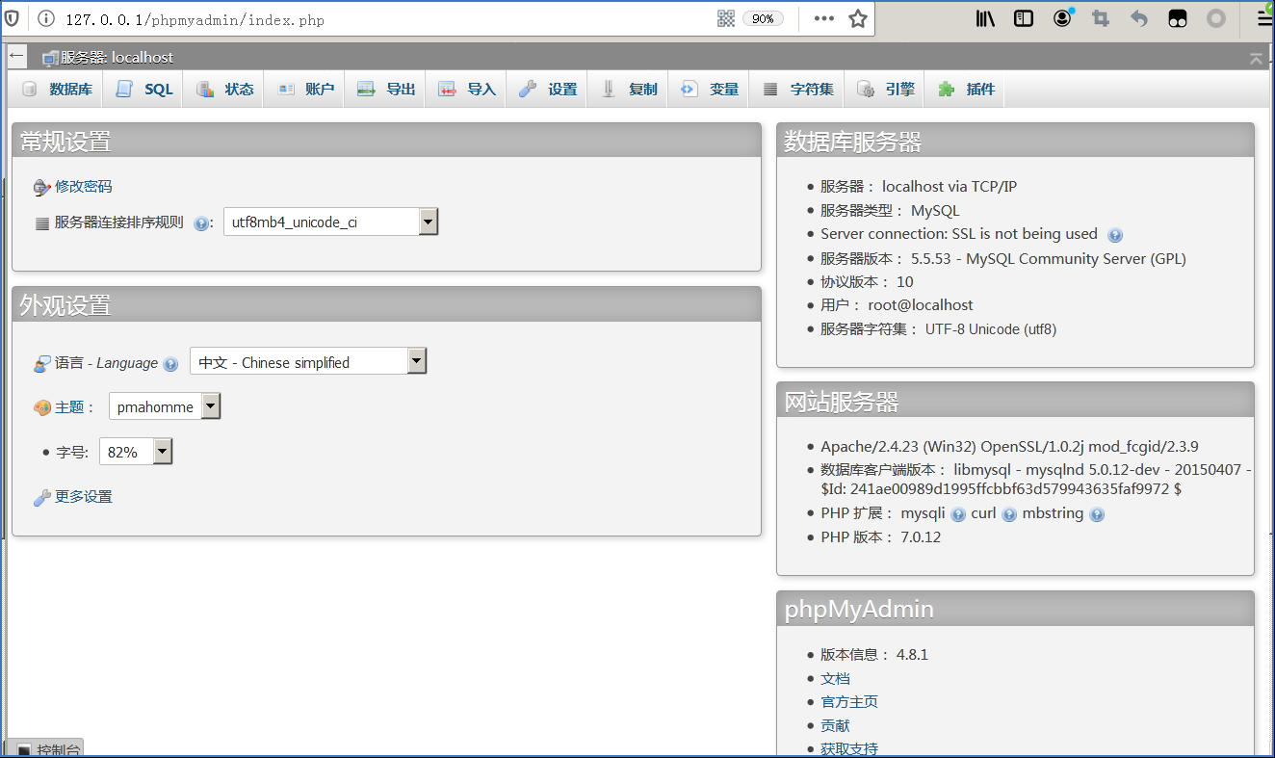Image resolution: width=1275 pixels, height=758 pixels.
Task: Click the help icon next to curl
Action: coord(1009,514)
